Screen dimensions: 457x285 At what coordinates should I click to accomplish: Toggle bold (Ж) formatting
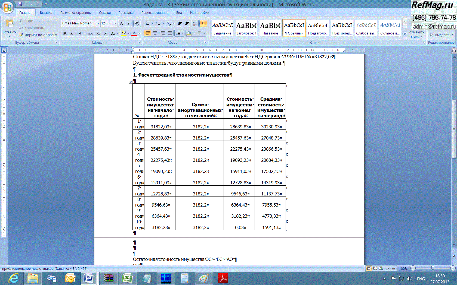(65, 33)
